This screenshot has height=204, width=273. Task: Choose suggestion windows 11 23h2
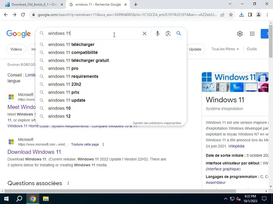tap(111, 84)
